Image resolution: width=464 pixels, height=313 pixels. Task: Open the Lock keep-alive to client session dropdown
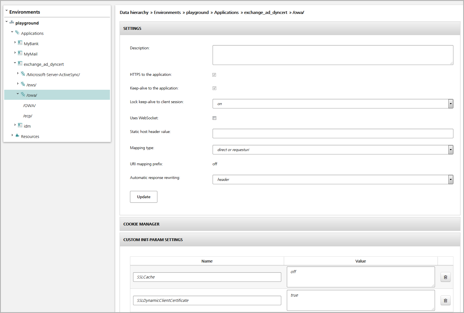coord(333,104)
